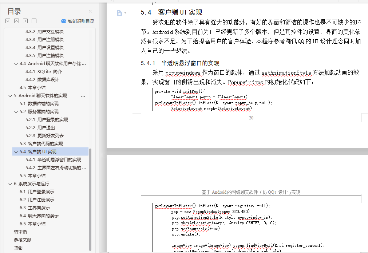This screenshot has width=368, height=253.
Task: Select 4.3.5 用户注销模块 entry
Action: coord(45,55)
